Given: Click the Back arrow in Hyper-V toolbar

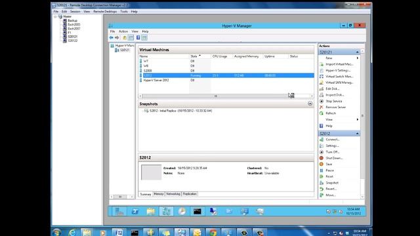Looking at the screenshot, I should (x=111, y=38).
